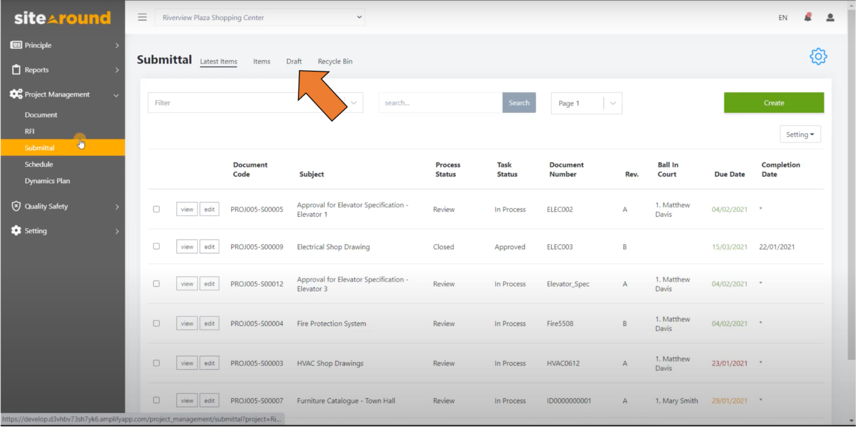Switch to Items tab

pyautogui.click(x=262, y=61)
